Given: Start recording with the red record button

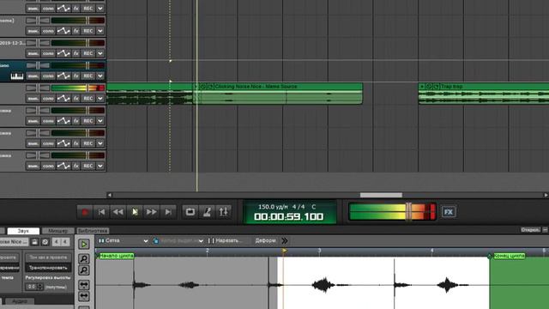Looking at the screenshot, I should point(85,212).
